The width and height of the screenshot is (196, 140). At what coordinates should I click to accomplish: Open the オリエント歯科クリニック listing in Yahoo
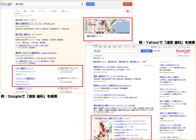pyautogui.click(x=122, y=124)
